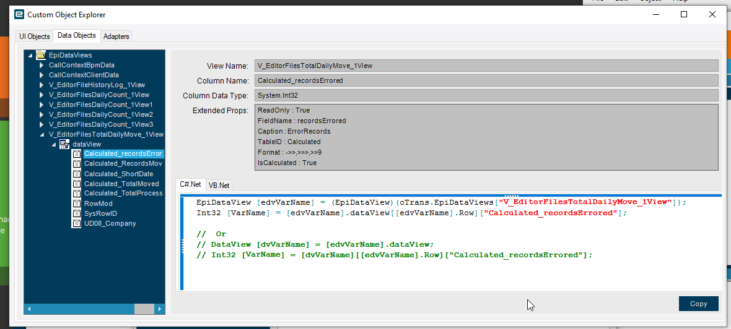Click the "Format : ->>,>>>,>>9" property line
The height and width of the screenshot is (329, 731).
289,152
